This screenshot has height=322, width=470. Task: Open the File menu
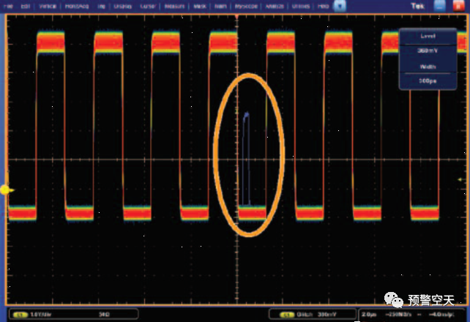coord(8,6)
